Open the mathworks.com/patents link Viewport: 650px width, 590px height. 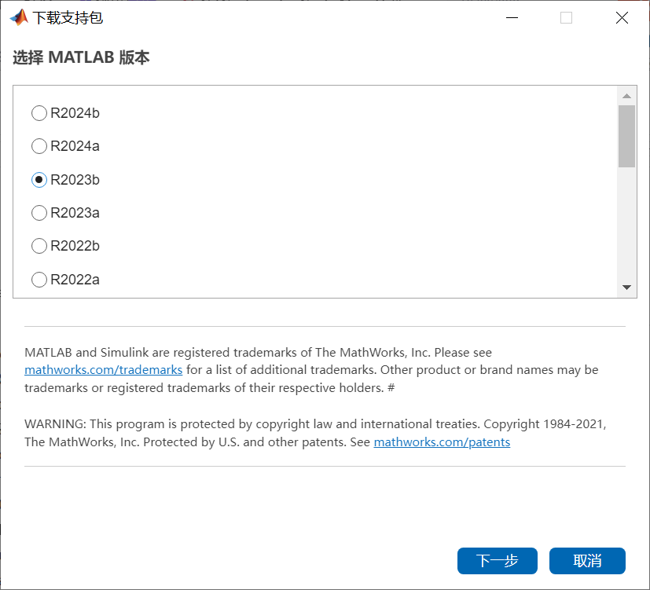tap(442, 442)
